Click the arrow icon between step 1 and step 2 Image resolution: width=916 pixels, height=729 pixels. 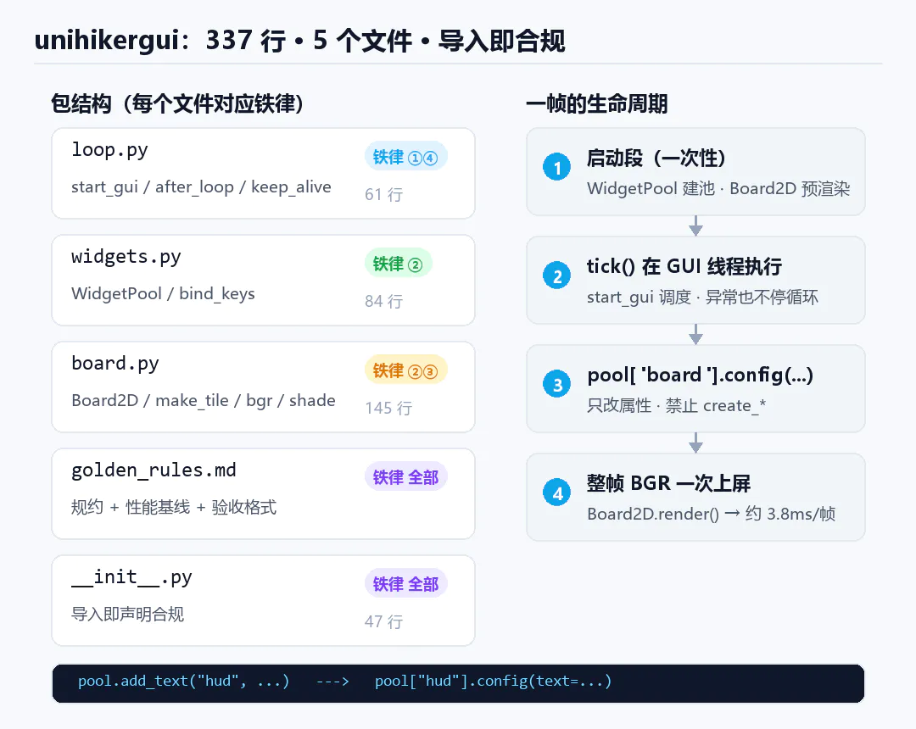pyautogui.click(x=695, y=225)
